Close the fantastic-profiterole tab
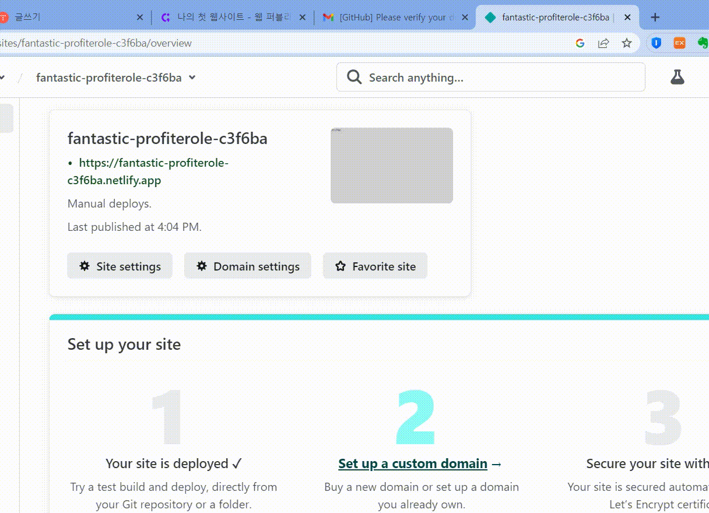This screenshot has width=709, height=513. click(x=627, y=17)
